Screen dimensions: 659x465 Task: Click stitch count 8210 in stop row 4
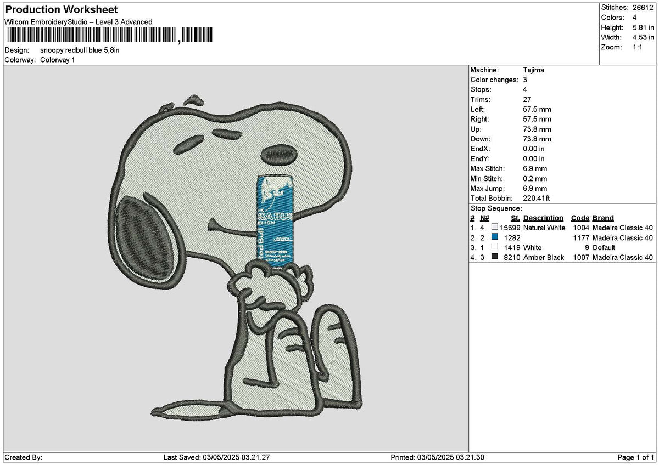tap(512, 258)
